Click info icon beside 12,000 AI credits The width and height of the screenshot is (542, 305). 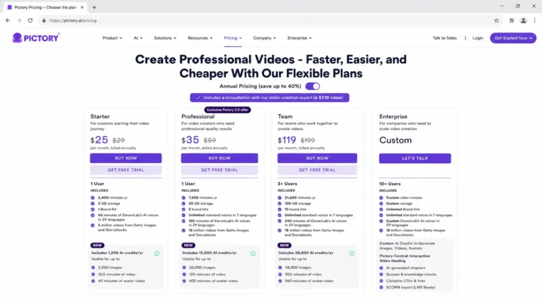click(x=253, y=254)
